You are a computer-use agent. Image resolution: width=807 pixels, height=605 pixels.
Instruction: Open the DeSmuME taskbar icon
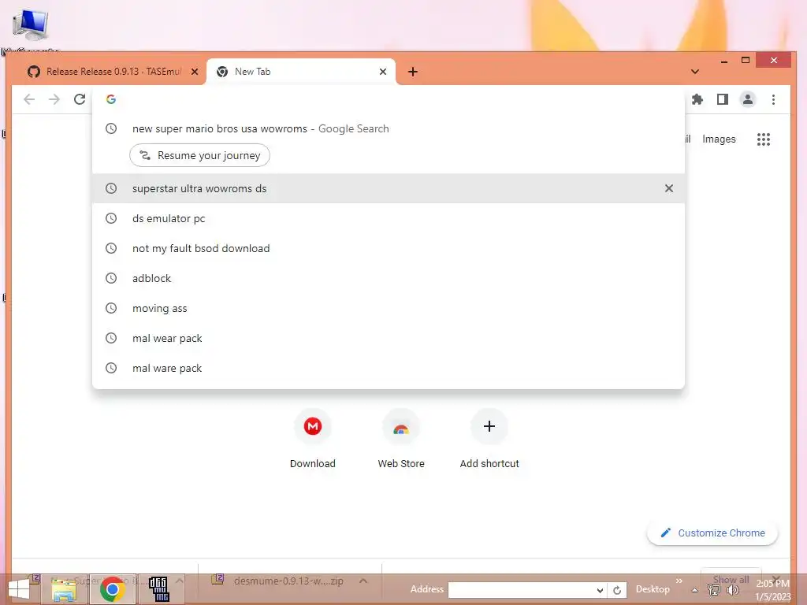click(159, 589)
